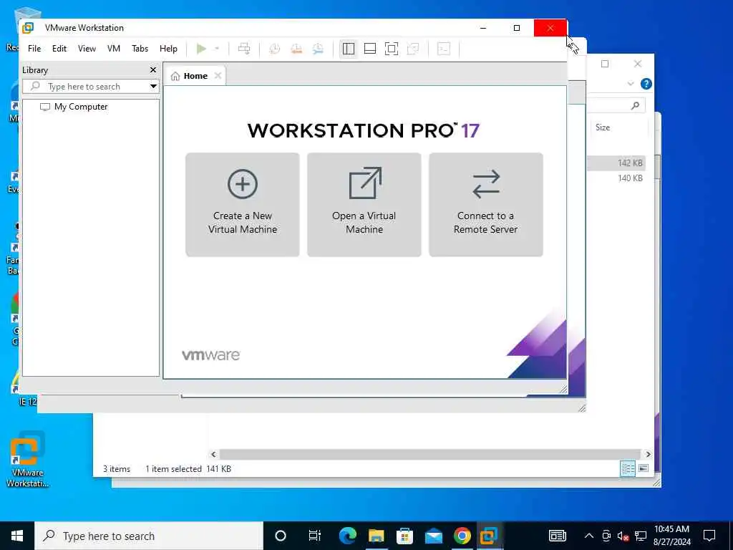Close the Home tab

pos(218,76)
